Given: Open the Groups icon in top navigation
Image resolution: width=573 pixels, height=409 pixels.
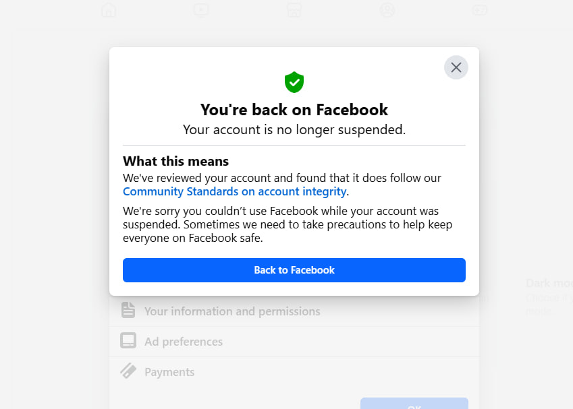Looking at the screenshot, I should tap(387, 10).
